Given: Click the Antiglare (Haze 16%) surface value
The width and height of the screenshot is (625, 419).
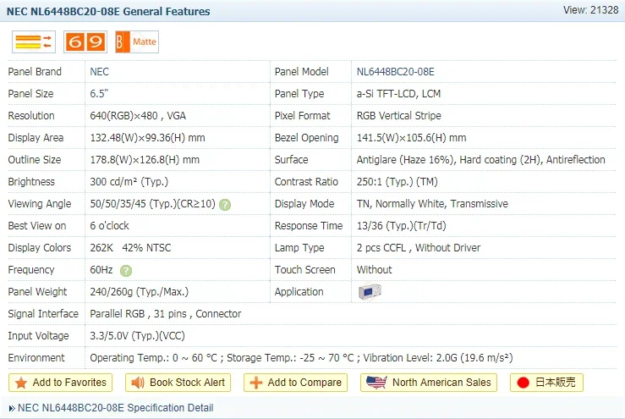Looking at the screenshot, I should point(480,160).
